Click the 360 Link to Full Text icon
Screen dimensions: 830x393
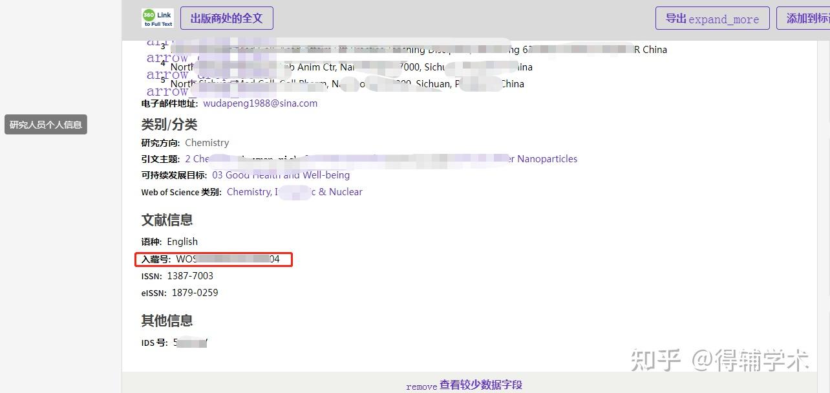click(157, 17)
